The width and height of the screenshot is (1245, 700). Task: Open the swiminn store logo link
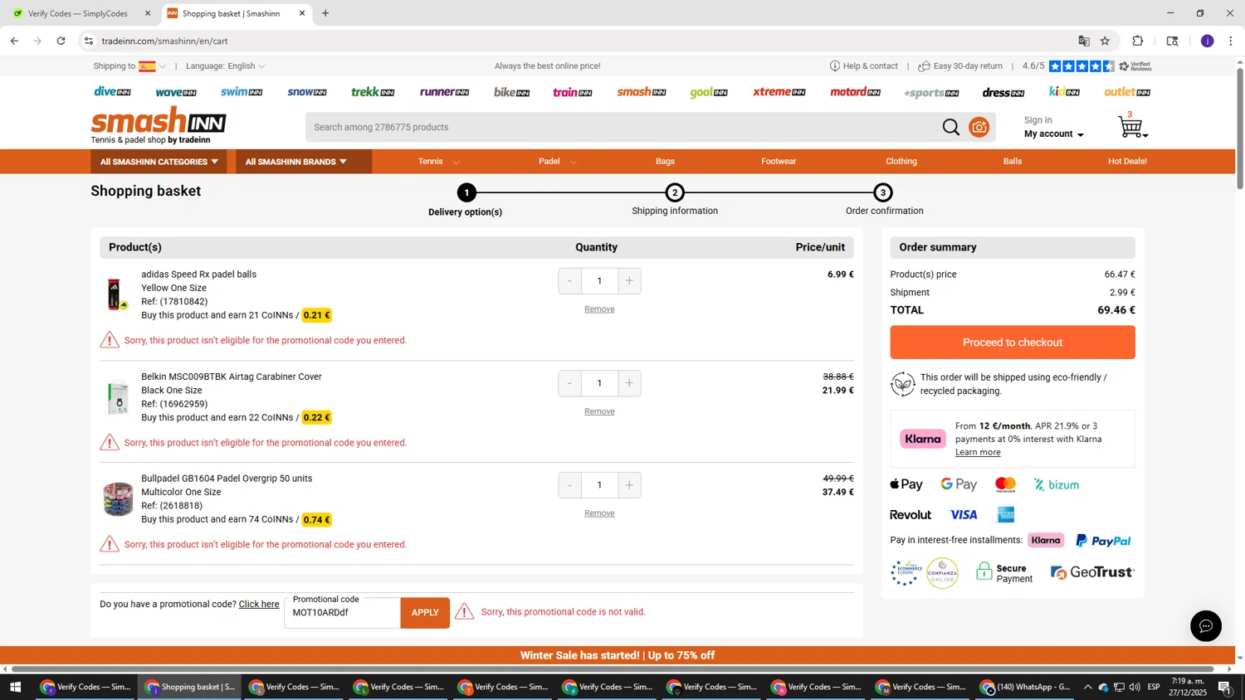242,92
